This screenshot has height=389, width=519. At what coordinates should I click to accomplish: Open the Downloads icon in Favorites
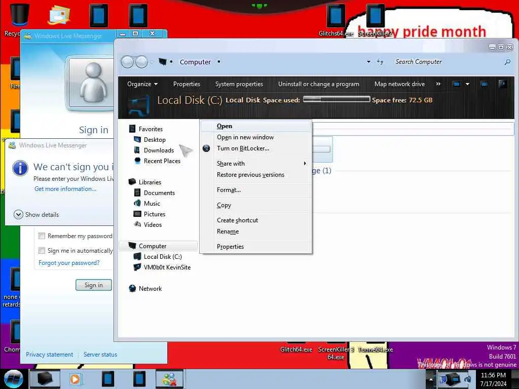coord(137,150)
